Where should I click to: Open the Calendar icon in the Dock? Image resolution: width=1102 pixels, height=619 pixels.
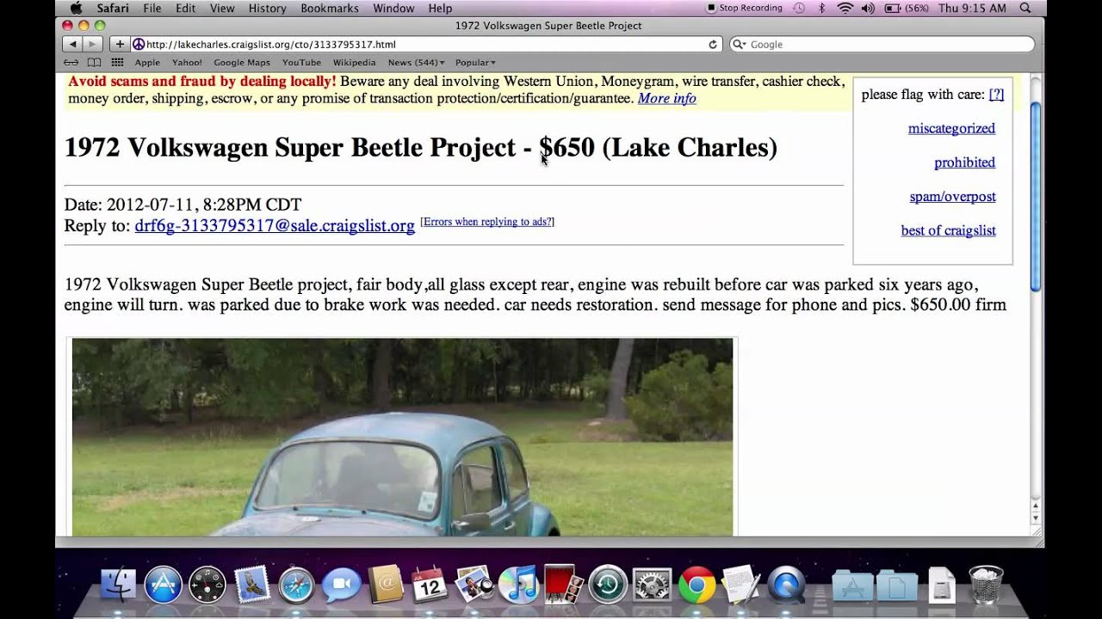point(430,585)
